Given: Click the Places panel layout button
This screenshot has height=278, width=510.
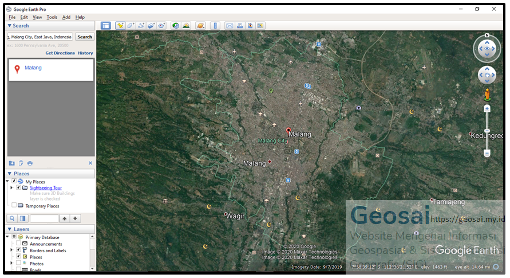Looking at the screenshot, I should 22,218.
